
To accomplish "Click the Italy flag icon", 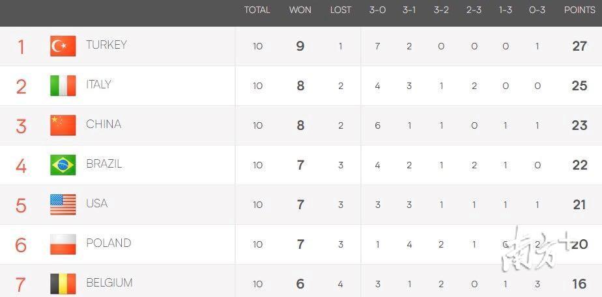I will click(x=63, y=86).
